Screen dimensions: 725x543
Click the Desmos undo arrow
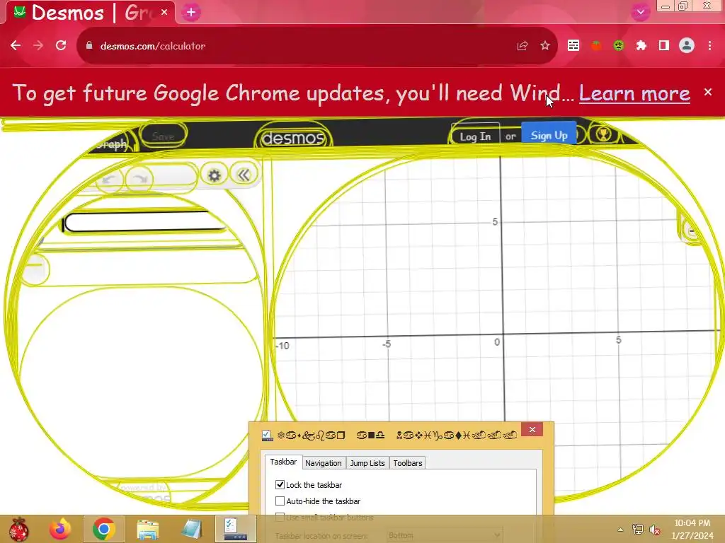pyautogui.click(x=110, y=179)
